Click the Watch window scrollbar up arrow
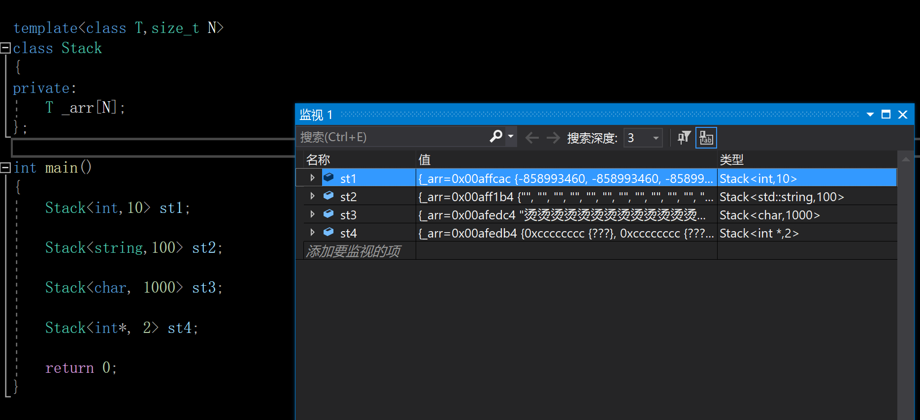The image size is (920, 420). pyautogui.click(x=905, y=159)
